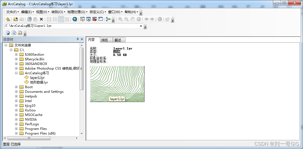Open the ModelBuilder window icon
The width and height of the screenshot is (303, 149).
coord(108,19)
